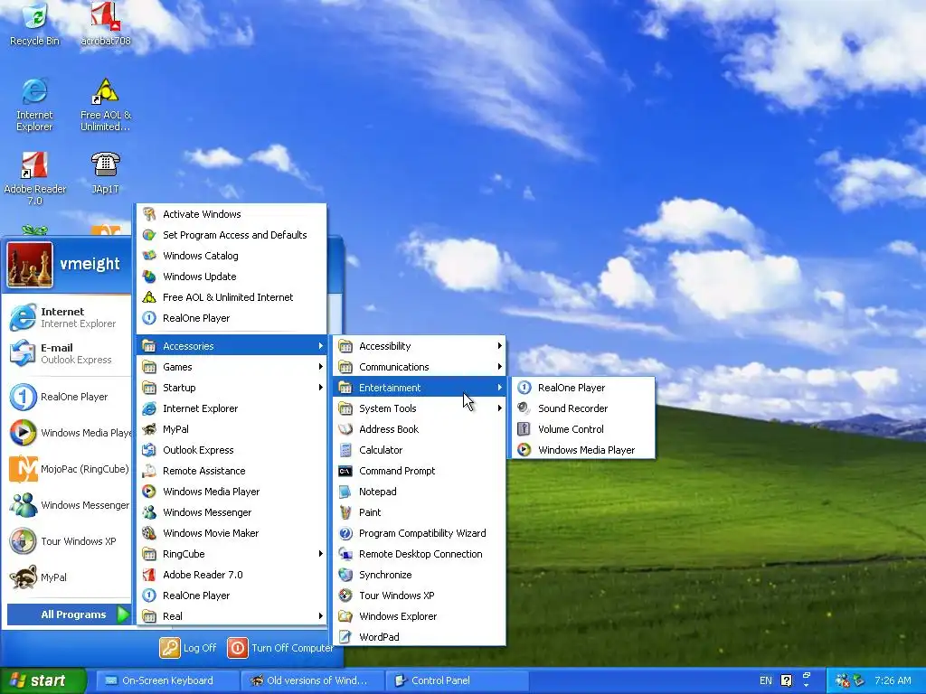The width and height of the screenshot is (926, 694).
Task: Start Tour Windows XP from left pane
Action: [66, 541]
